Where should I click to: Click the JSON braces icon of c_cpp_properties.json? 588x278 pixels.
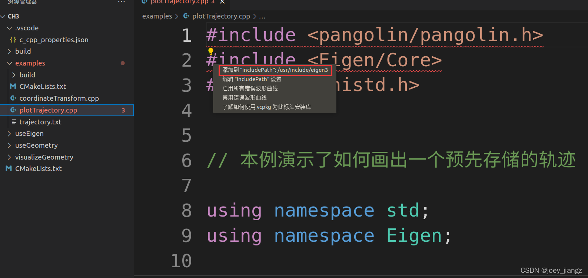click(x=13, y=40)
